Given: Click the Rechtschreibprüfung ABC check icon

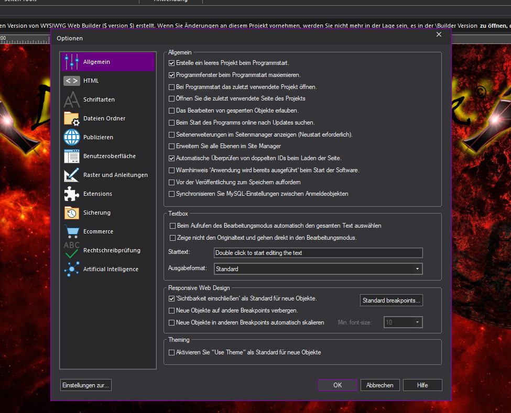Looking at the screenshot, I should pos(72,250).
